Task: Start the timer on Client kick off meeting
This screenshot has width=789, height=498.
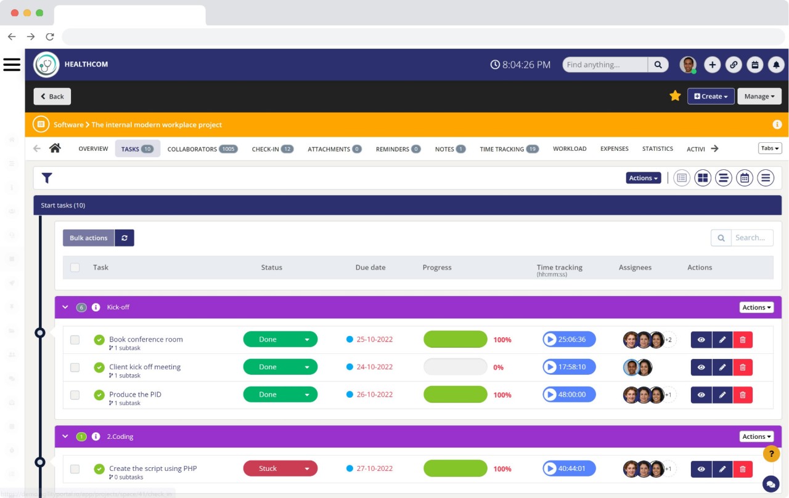Action: pyautogui.click(x=551, y=367)
